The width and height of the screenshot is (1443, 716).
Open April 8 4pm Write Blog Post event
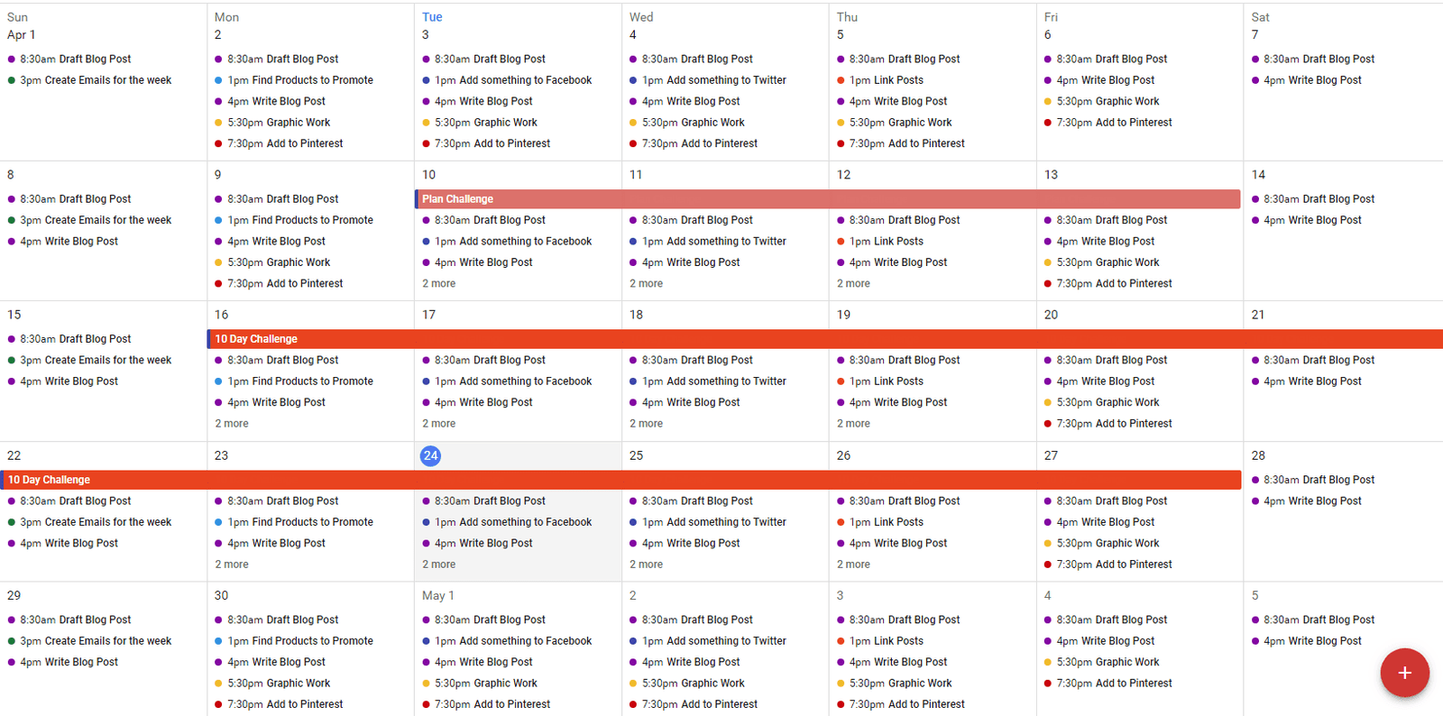[x=63, y=242]
